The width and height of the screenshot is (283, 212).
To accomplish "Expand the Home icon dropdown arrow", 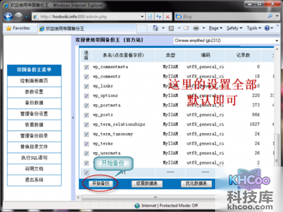I will (163, 28).
